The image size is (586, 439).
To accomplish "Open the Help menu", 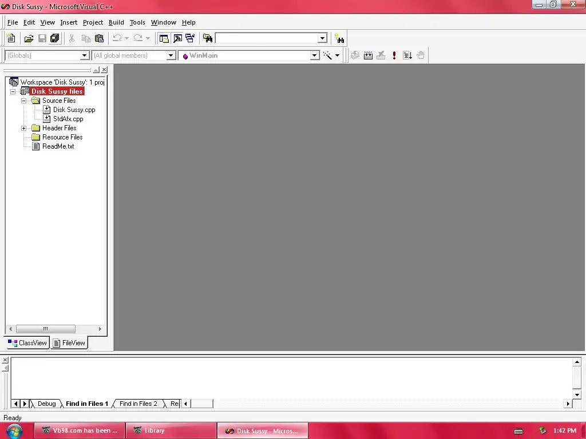I will [x=188, y=22].
